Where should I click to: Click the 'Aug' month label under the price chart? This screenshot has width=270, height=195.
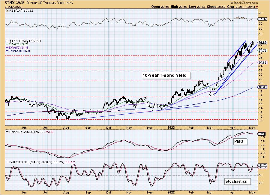click(66, 127)
